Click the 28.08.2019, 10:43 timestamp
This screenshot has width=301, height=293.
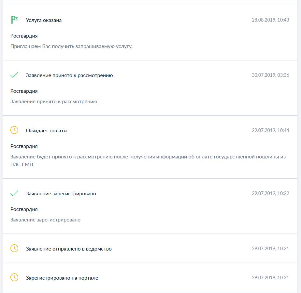point(270,20)
